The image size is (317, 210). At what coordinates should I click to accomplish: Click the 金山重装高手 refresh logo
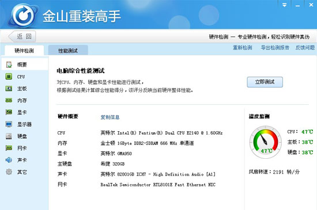(x=24, y=16)
